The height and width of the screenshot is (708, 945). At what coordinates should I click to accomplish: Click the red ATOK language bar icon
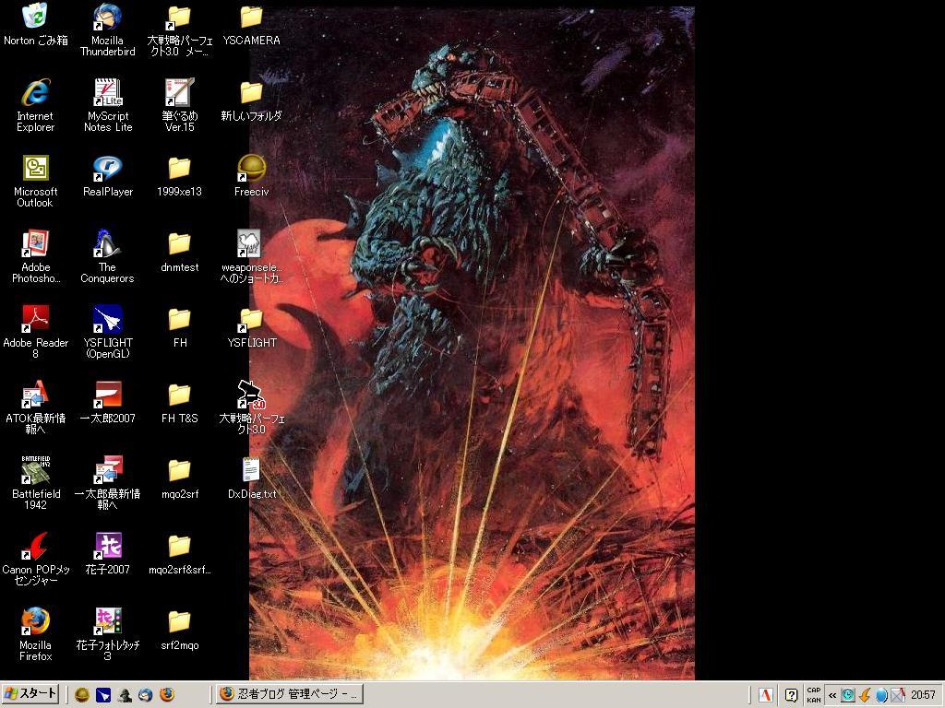point(765,695)
